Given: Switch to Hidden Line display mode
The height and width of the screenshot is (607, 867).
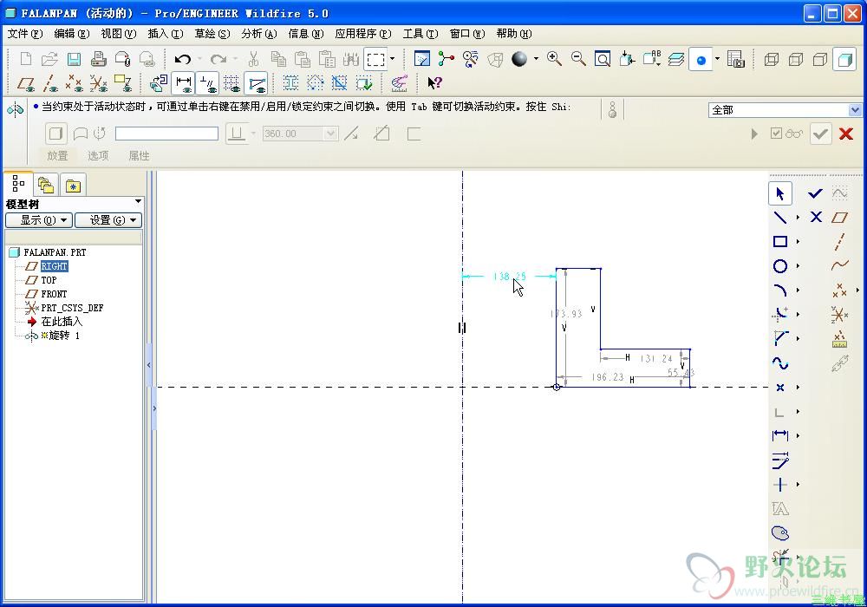Looking at the screenshot, I should (x=795, y=59).
